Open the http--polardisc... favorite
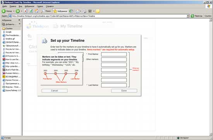This screenshot has width=213, height=140. coord(12,66)
